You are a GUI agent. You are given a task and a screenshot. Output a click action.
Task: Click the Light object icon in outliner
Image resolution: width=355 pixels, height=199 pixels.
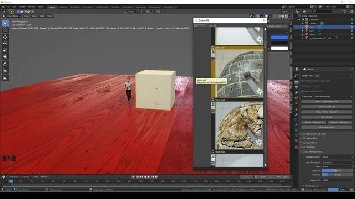(307, 30)
